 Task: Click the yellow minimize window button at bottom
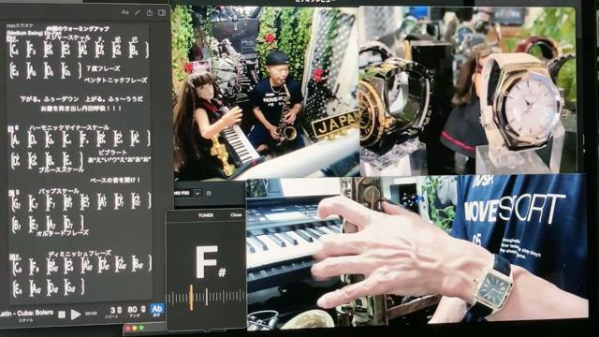pos(135,328)
